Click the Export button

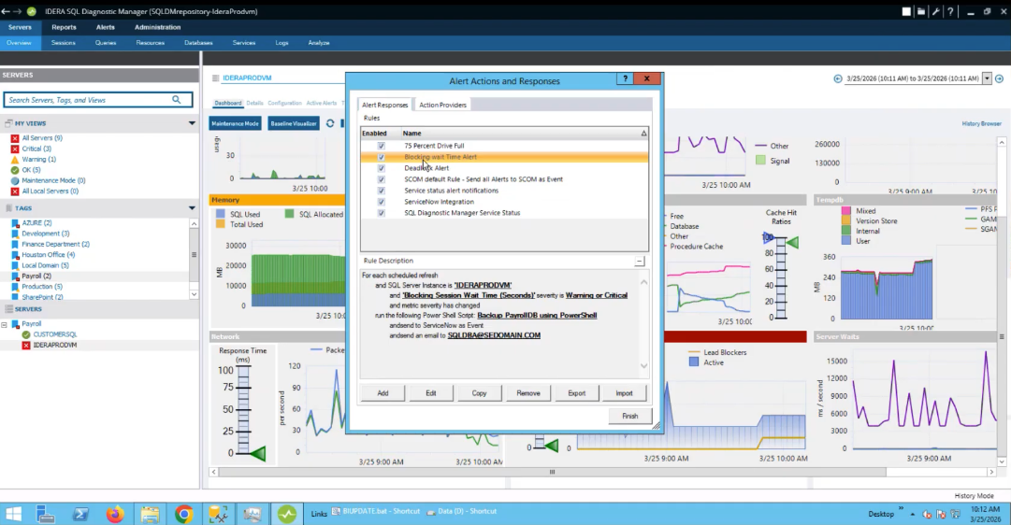(576, 393)
